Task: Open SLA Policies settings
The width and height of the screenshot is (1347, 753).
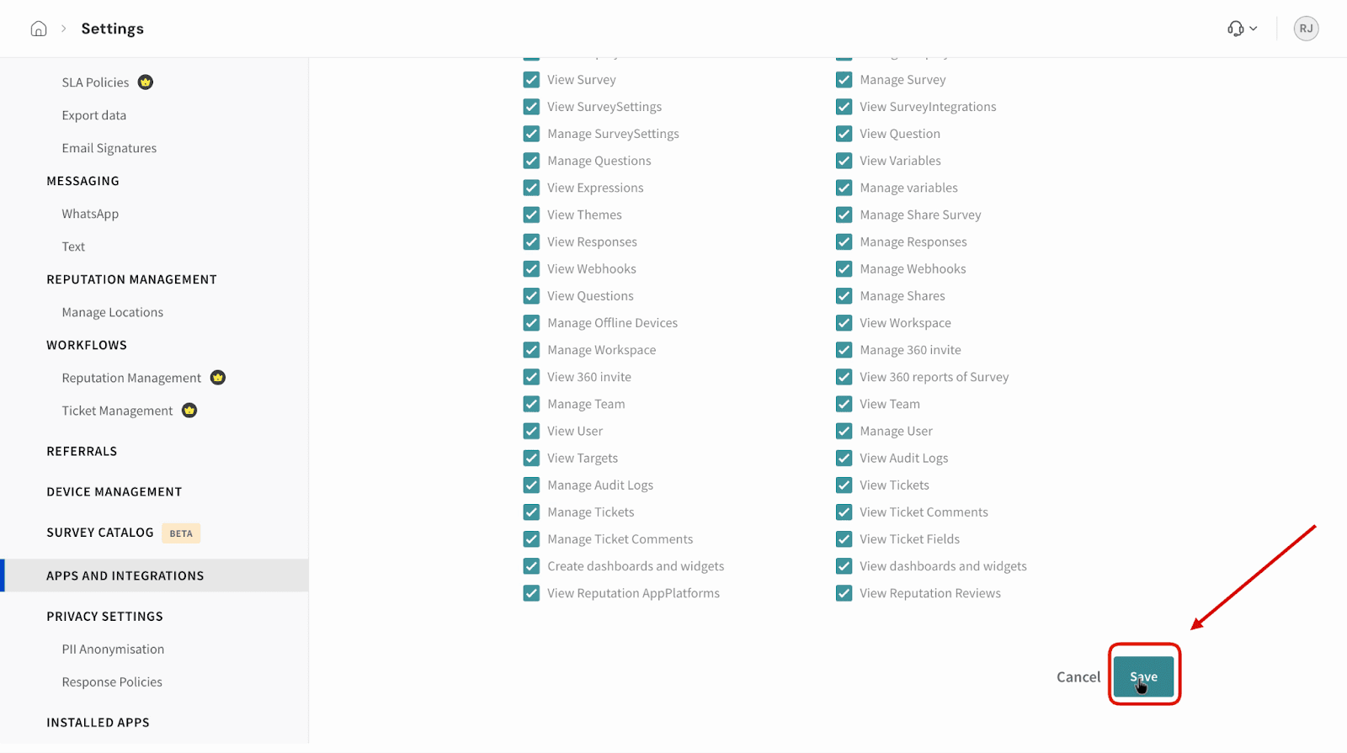Action: click(x=95, y=82)
